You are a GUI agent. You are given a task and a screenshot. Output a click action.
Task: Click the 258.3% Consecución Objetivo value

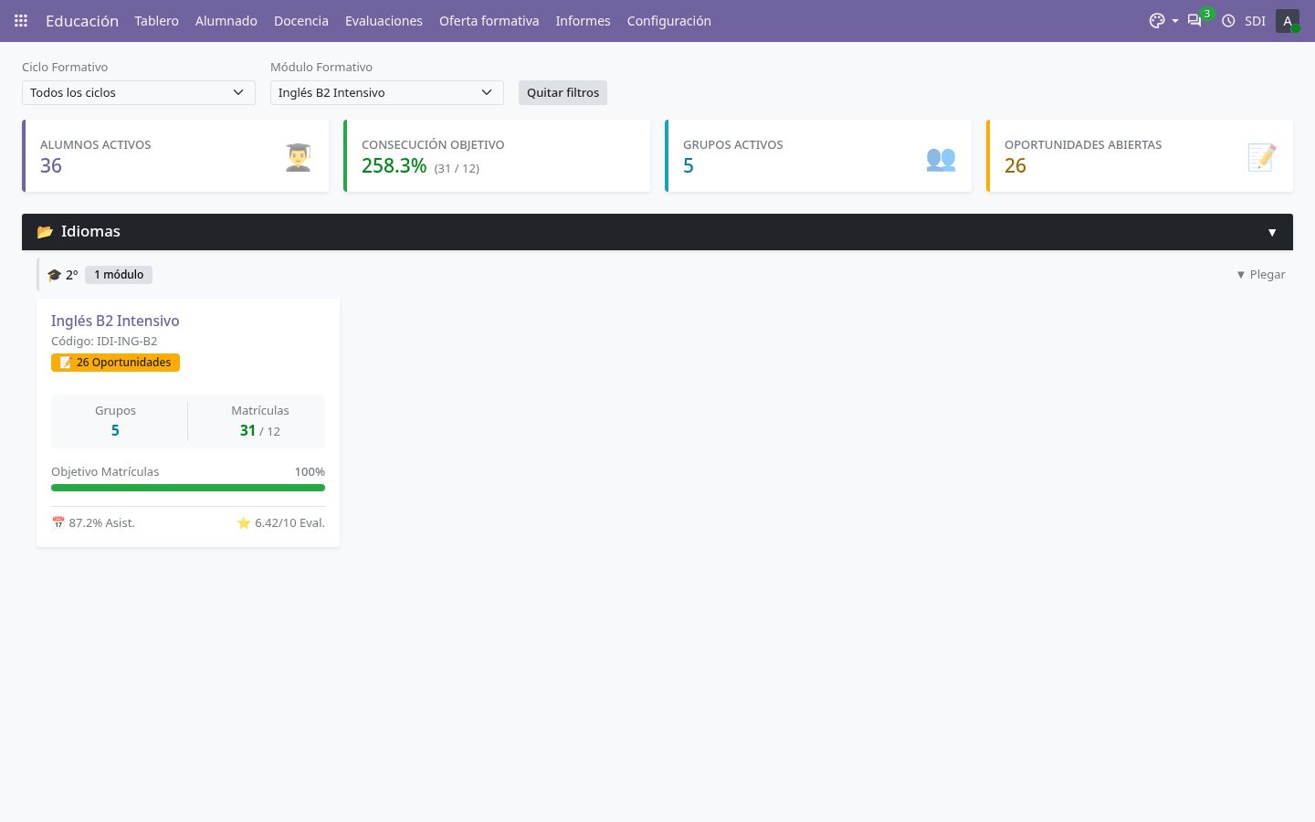[394, 165]
